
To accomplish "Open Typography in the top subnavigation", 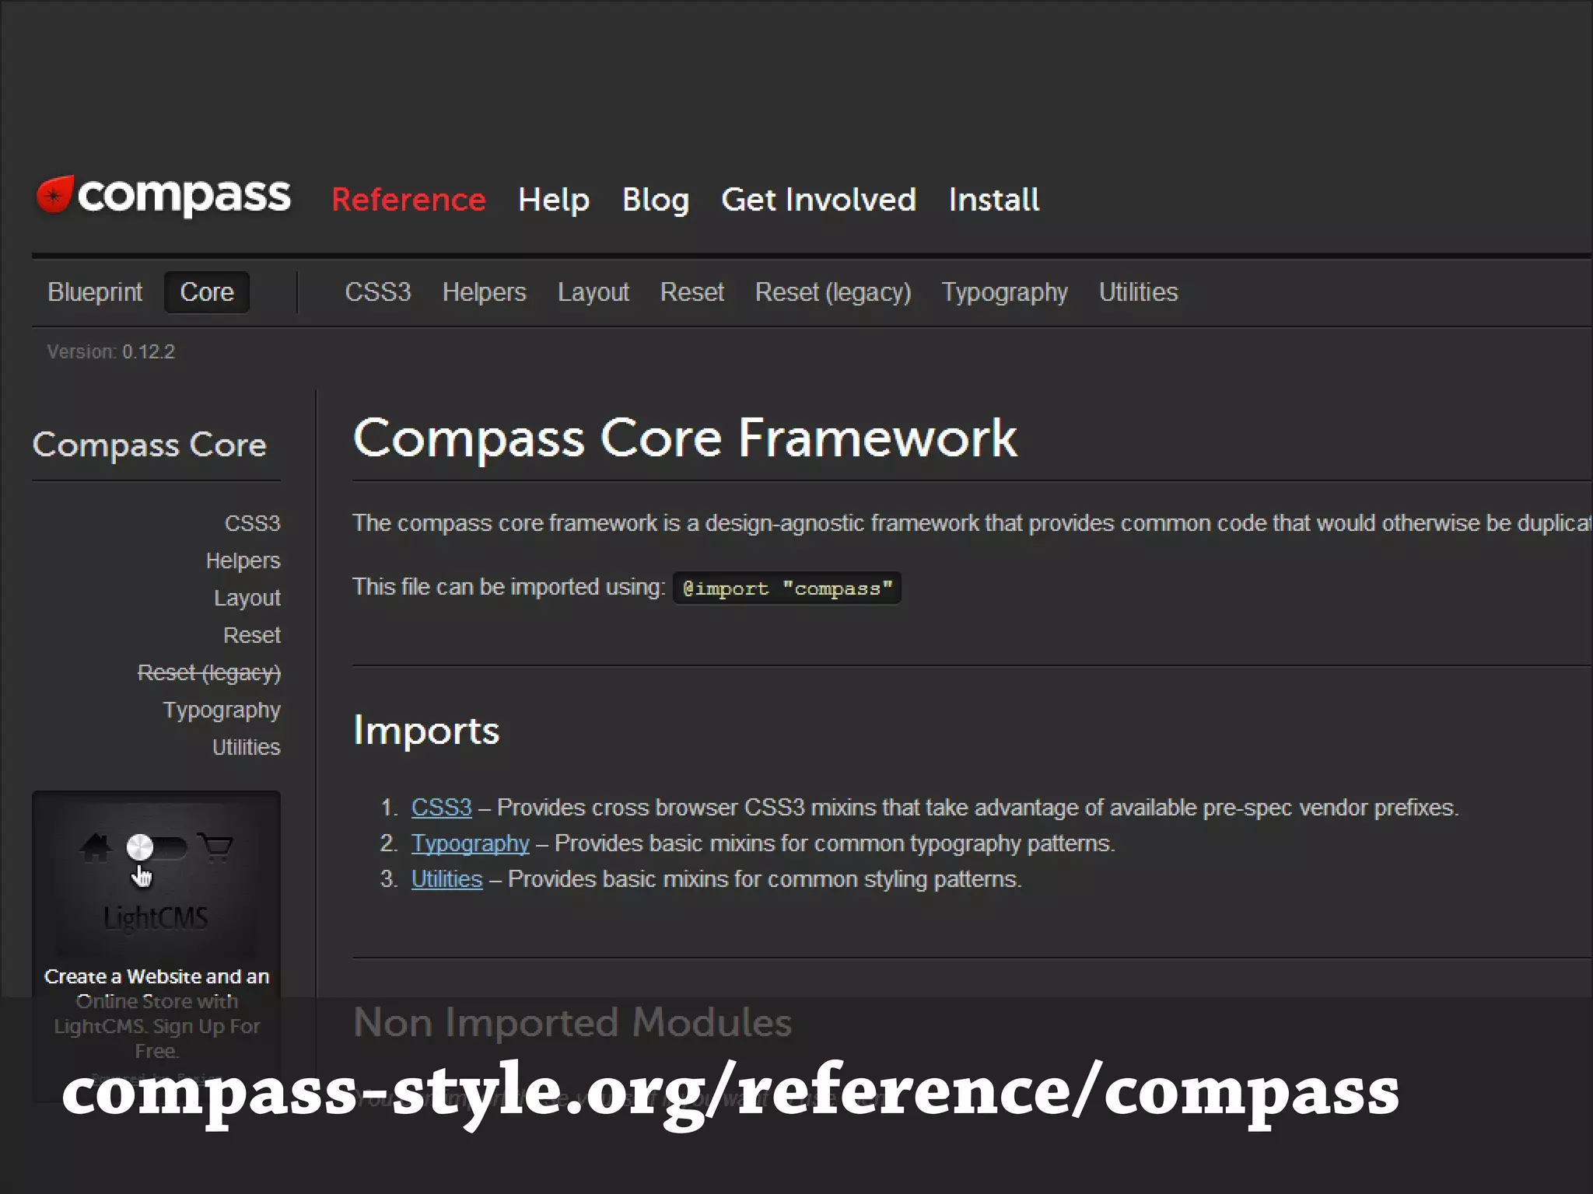I will pos(1005,292).
